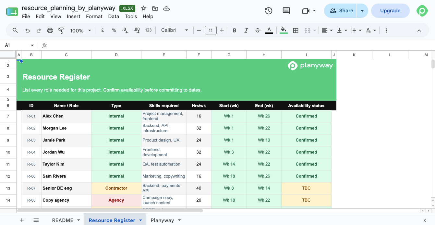
Task: Move the document to a folder
Action: [x=155, y=8]
